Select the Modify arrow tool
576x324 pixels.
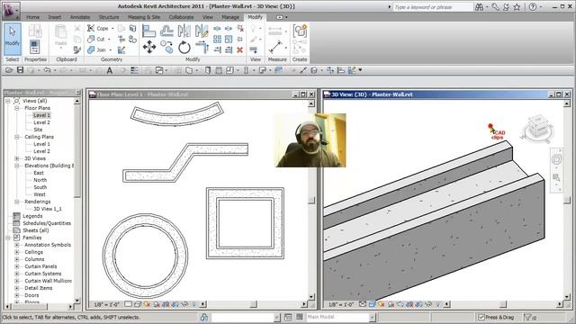13,38
